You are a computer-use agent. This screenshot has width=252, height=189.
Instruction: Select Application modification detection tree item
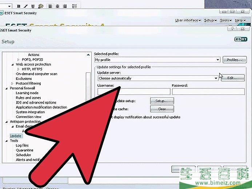tap(41, 107)
